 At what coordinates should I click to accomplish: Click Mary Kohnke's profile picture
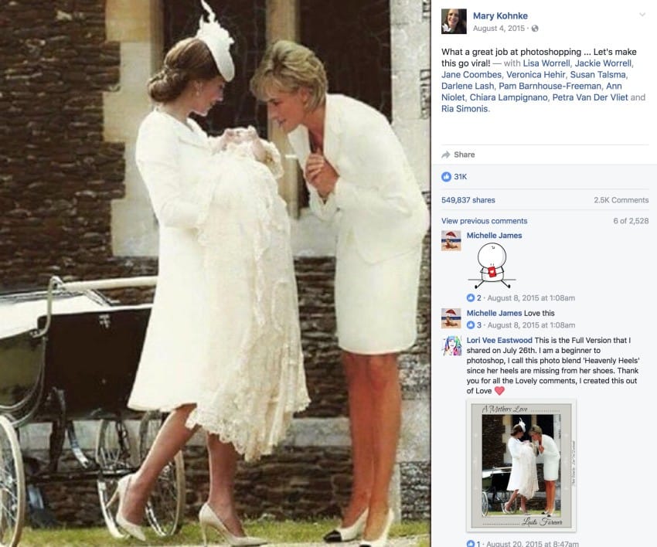pyautogui.click(x=454, y=21)
